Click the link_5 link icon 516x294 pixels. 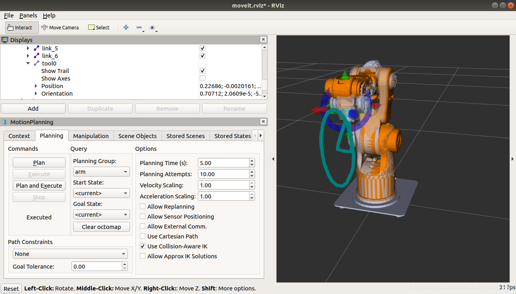click(x=37, y=48)
